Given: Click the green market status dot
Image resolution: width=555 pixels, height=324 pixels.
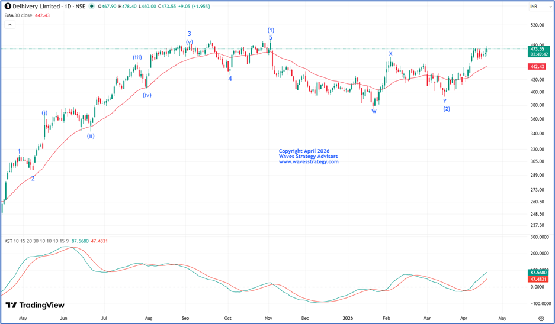Looking at the screenshot, I should click(92, 7).
